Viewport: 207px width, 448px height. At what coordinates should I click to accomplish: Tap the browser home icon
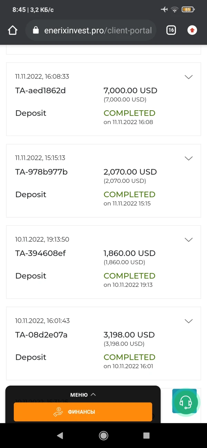point(12,30)
